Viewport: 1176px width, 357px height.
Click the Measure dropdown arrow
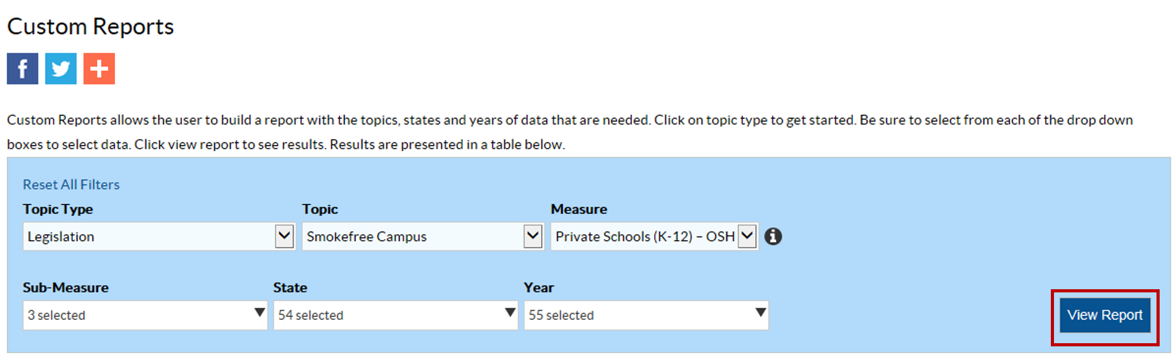(747, 237)
